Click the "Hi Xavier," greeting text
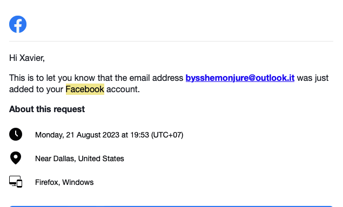The image size is (343, 207). pos(27,58)
